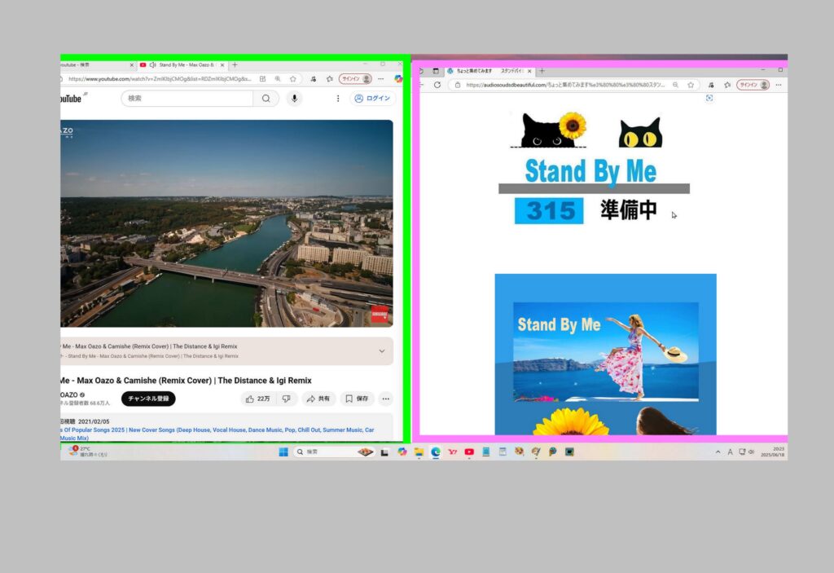Click IME indicator A in system tray
Viewport: 834px width, 573px height.
[x=730, y=452]
